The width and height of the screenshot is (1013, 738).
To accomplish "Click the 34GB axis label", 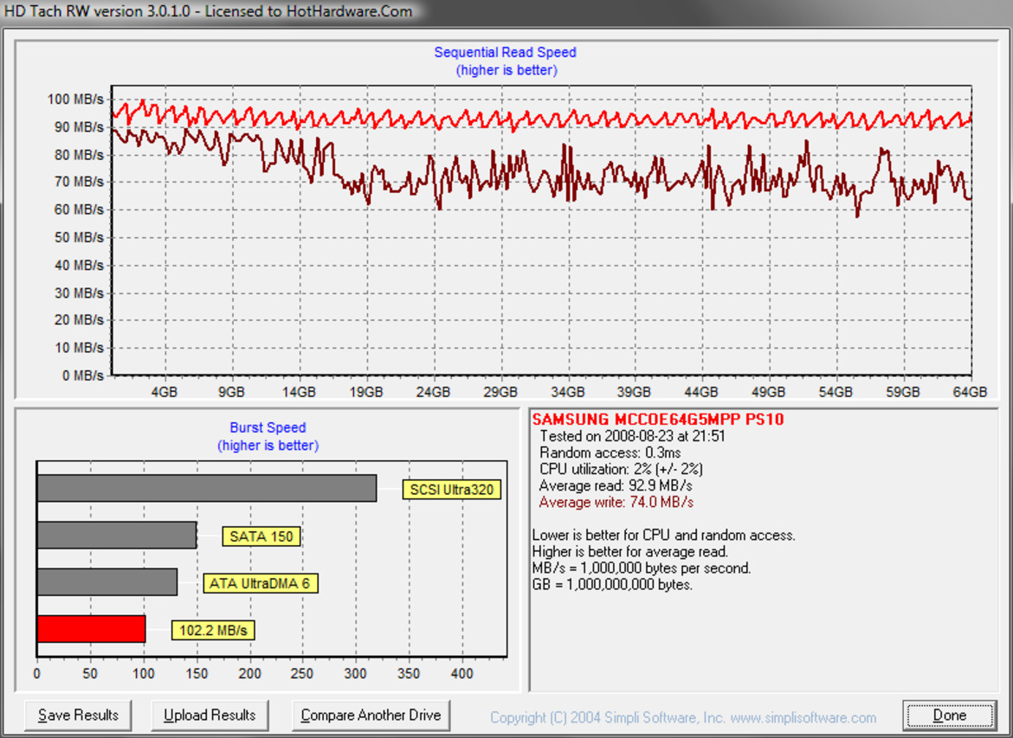I will pos(568,392).
